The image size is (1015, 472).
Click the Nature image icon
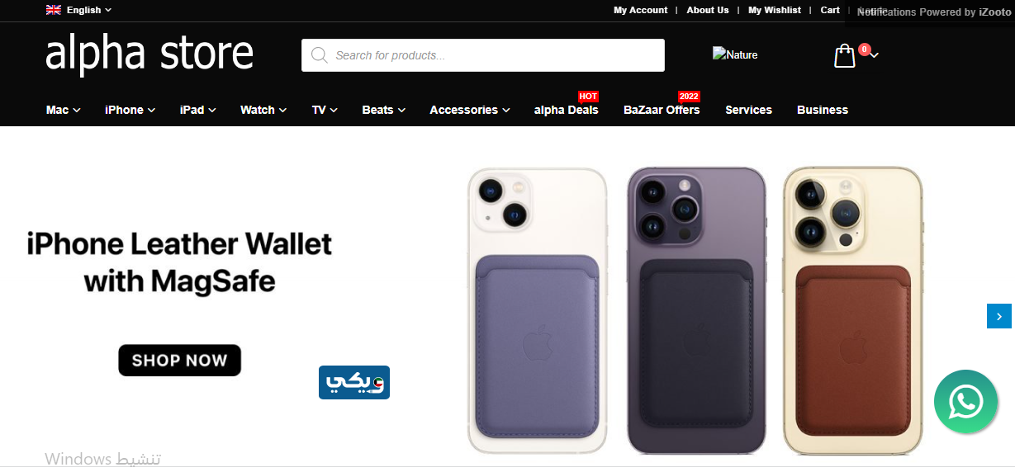[x=735, y=54]
